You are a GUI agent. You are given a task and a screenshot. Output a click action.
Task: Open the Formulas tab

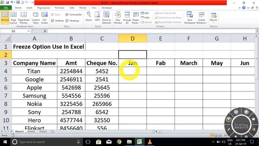pyautogui.click(x=59, y=8)
